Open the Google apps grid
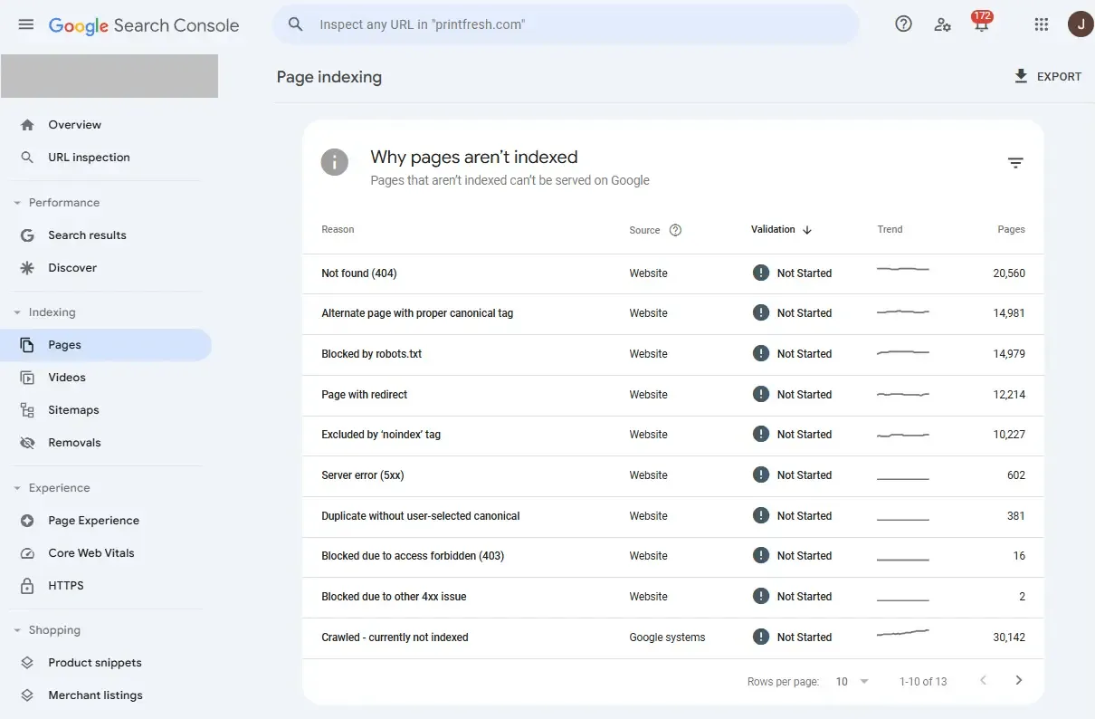This screenshot has width=1095, height=719. 1041,24
